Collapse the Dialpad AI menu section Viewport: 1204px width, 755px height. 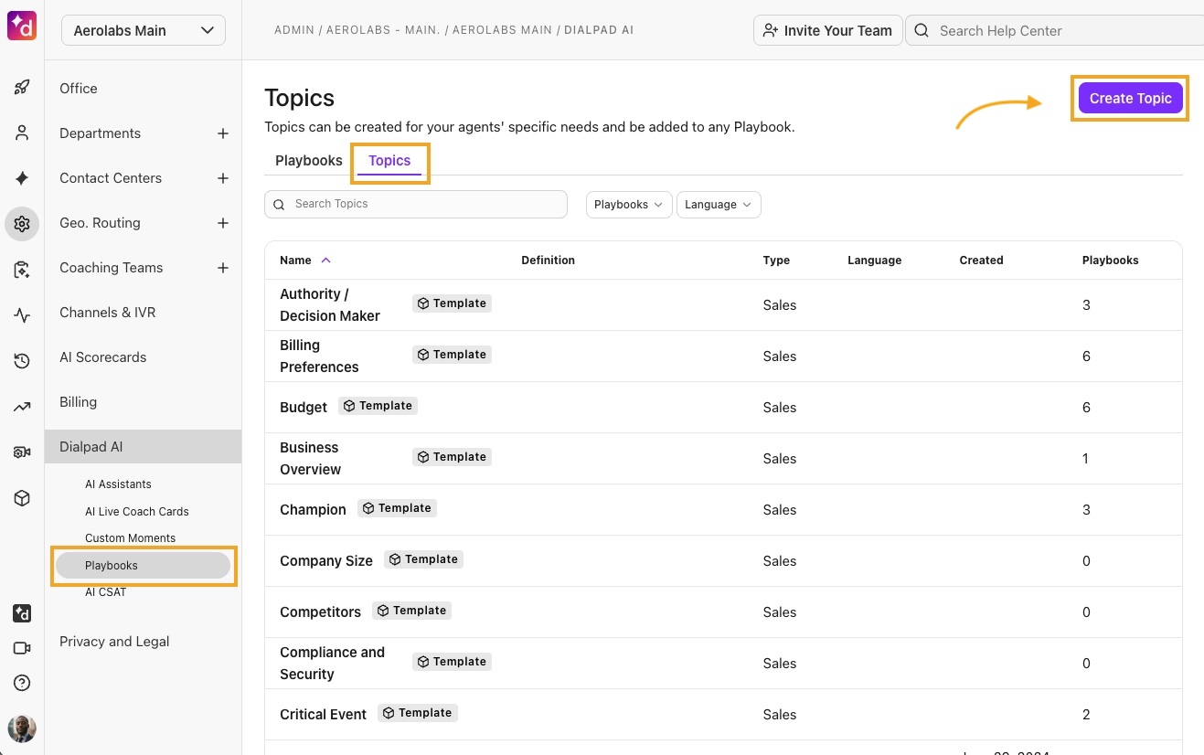click(x=144, y=447)
